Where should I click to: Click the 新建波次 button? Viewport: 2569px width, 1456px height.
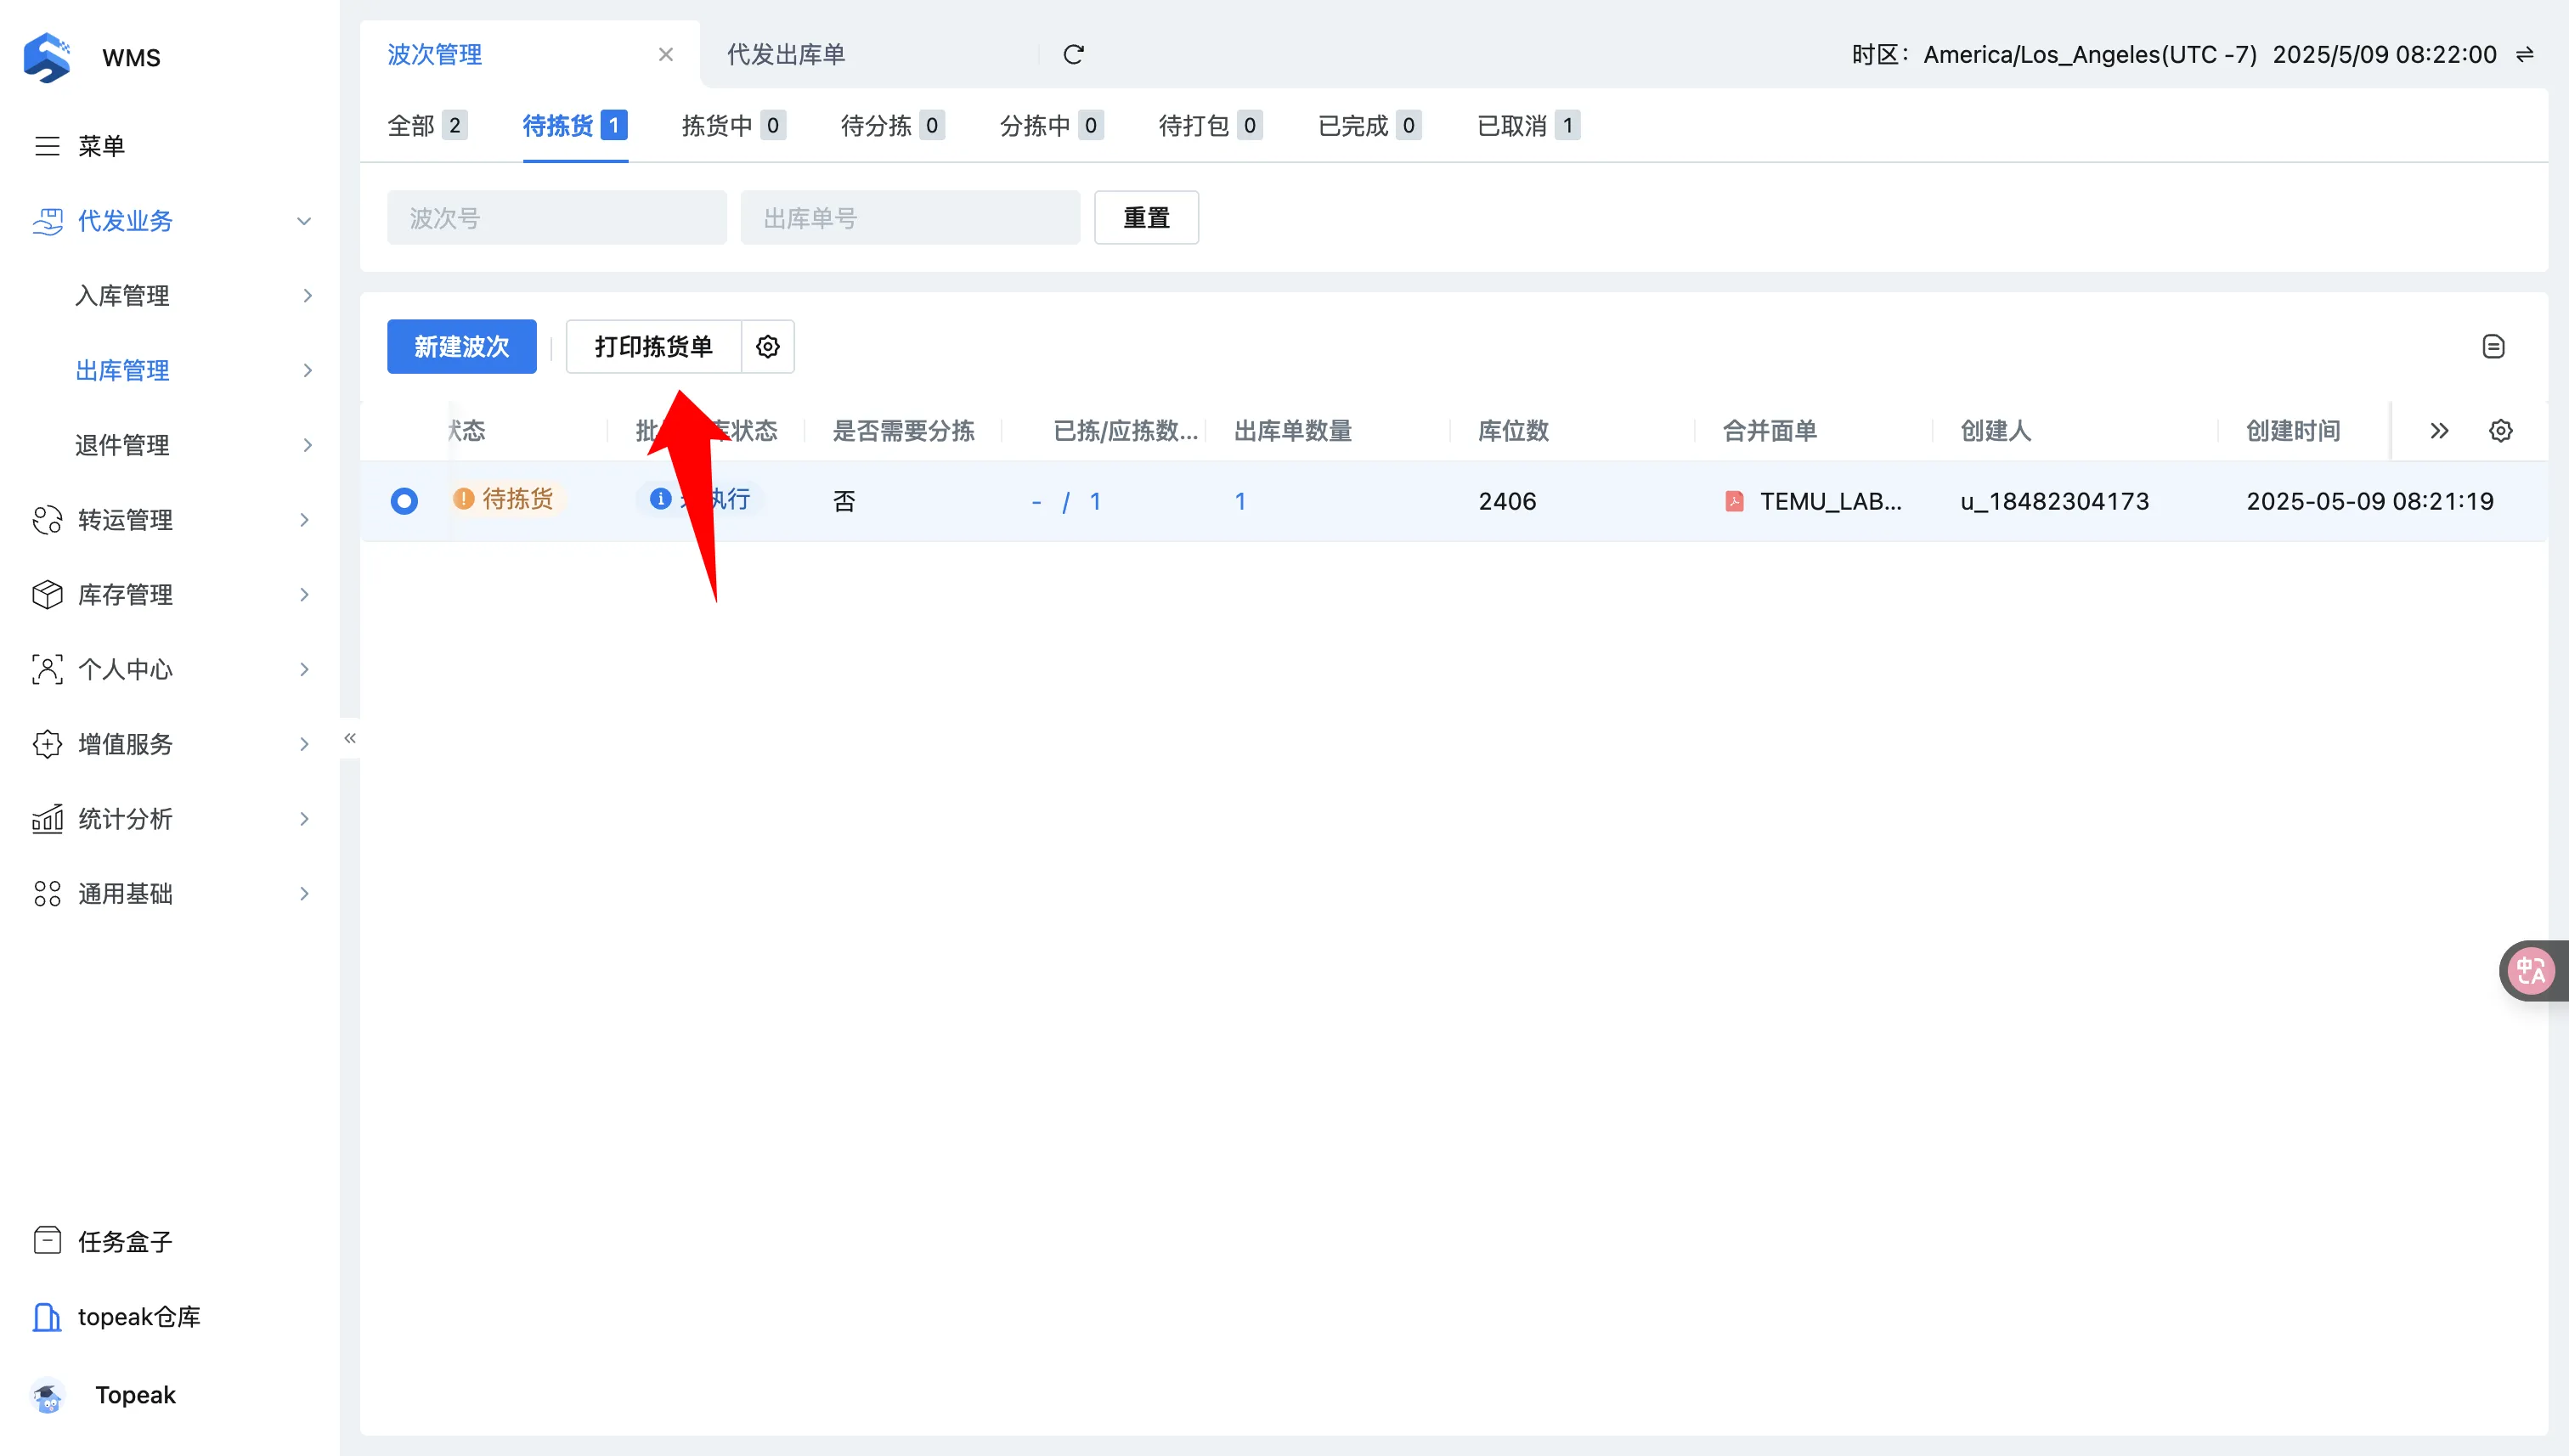(x=461, y=347)
